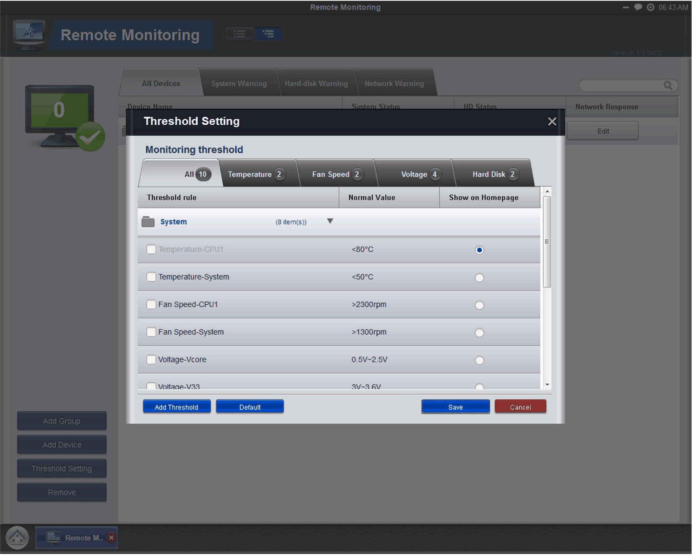Tick the Voltage-Vcore checkbox
Image resolution: width=692 pixels, height=555 pixels.
click(151, 359)
